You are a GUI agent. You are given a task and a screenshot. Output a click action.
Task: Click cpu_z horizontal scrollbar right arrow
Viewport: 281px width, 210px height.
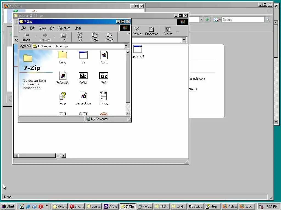pyautogui.click(x=64, y=156)
